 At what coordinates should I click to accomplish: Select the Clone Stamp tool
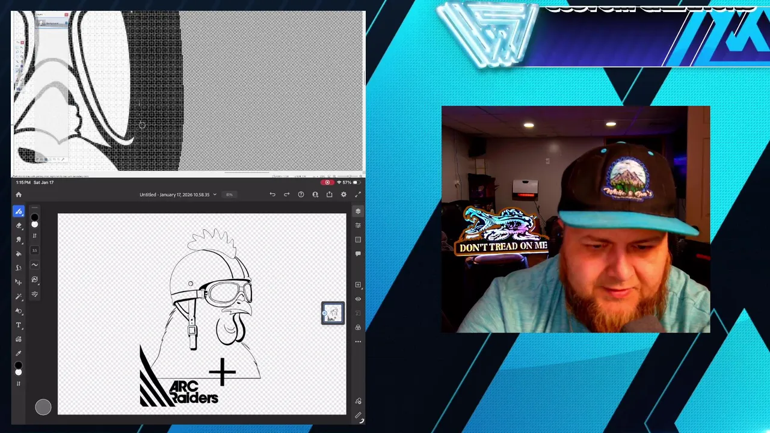(19, 239)
